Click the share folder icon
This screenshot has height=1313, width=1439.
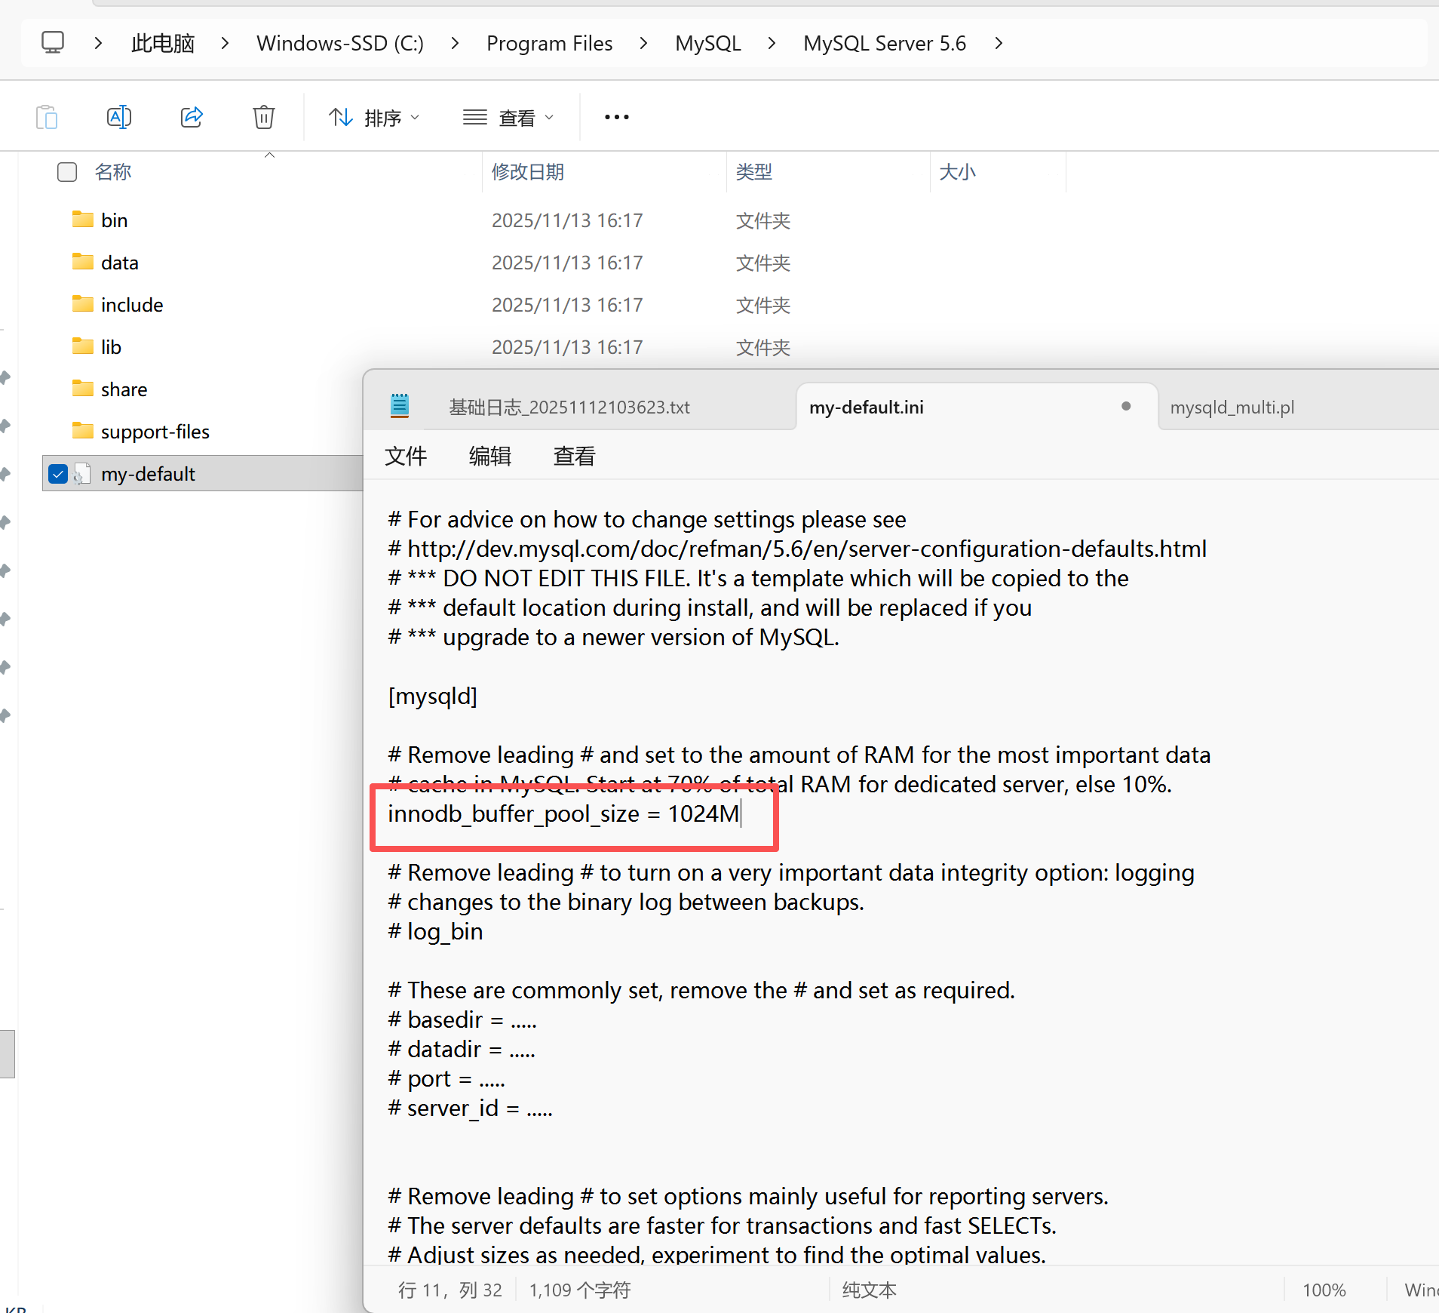82,389
